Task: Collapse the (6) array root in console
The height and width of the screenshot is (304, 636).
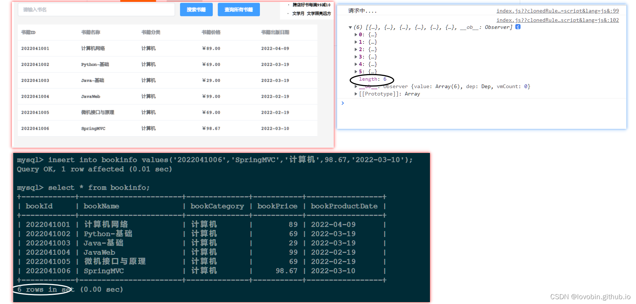Action: pos(350,27)
